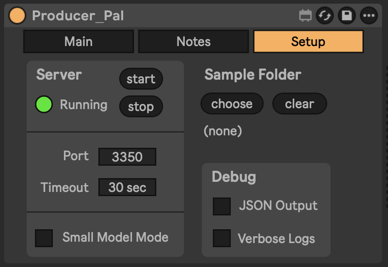
Task: Select the Setup tab
Action: coord(308,41)
